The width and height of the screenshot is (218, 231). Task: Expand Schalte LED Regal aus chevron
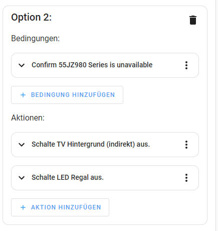point(22,178)
